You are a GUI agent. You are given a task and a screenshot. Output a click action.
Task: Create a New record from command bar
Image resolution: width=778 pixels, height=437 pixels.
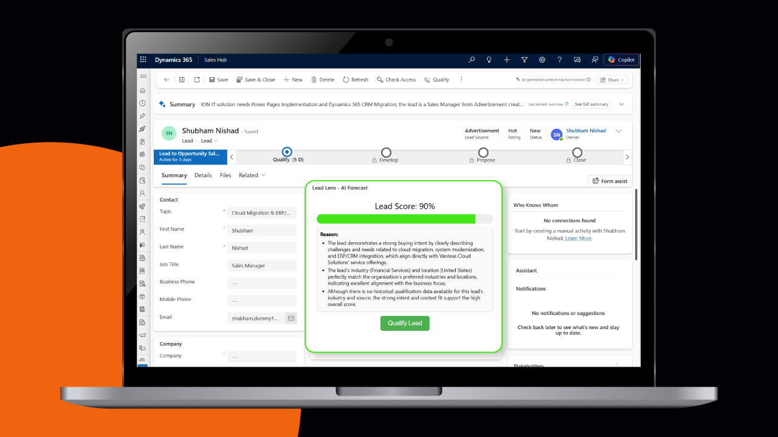(293, 80)
